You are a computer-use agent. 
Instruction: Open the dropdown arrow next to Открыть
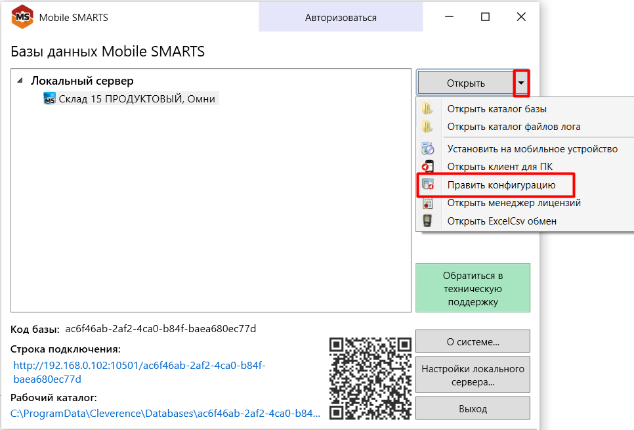tap(521, 83)
